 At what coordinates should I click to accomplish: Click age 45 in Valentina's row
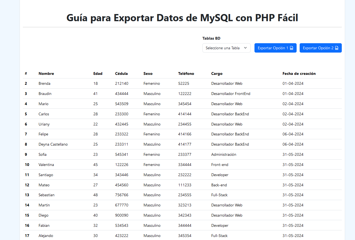[96, 165]
